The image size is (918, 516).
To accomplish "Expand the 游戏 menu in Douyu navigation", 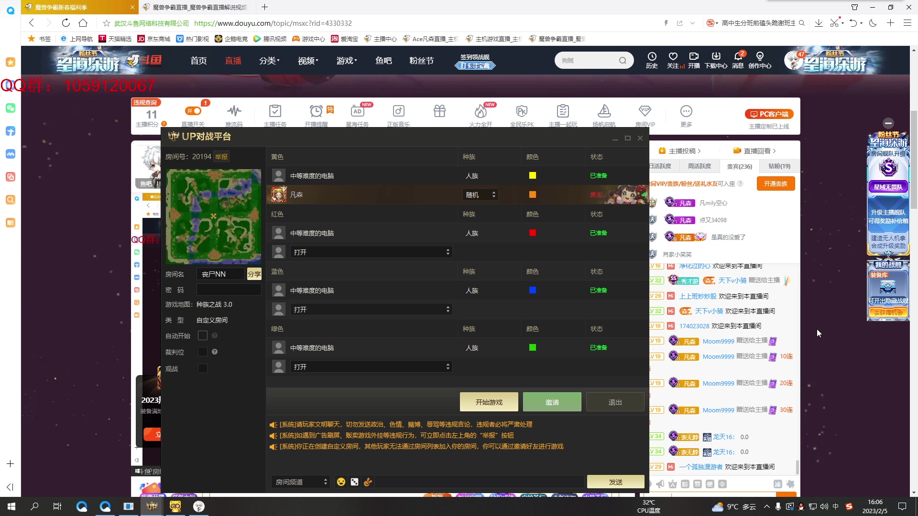I will coord(347,61).
